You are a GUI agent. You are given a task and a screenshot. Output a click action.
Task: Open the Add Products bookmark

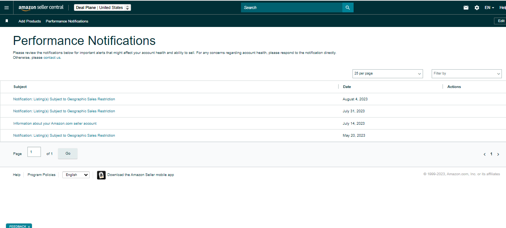30,21
